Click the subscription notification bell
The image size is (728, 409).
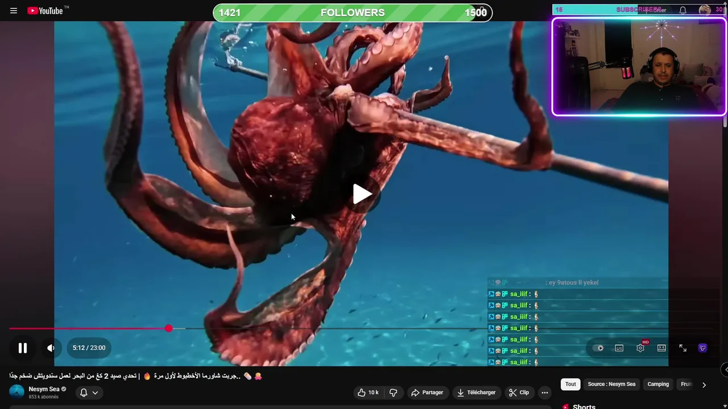(x=84, y=393)
